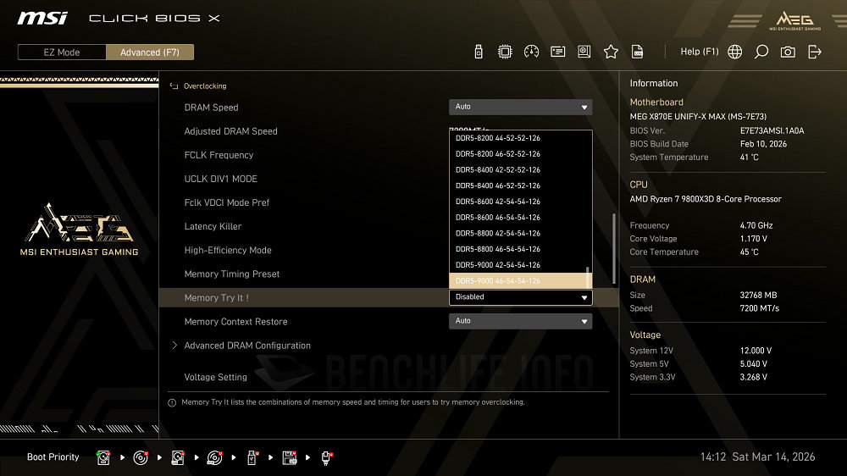The width and height of the screenshot is (847, 476).
Task: Open the memory card info icon
Action: pos(557,52)
